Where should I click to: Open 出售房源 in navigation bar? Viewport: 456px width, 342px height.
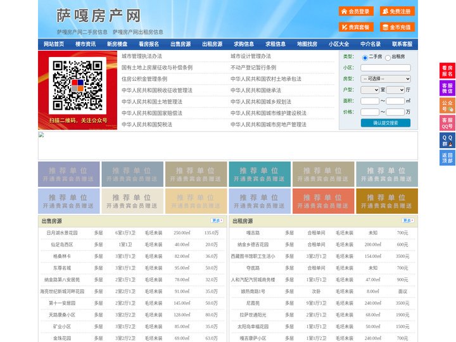pyautogui.click(x=180, y=44)
